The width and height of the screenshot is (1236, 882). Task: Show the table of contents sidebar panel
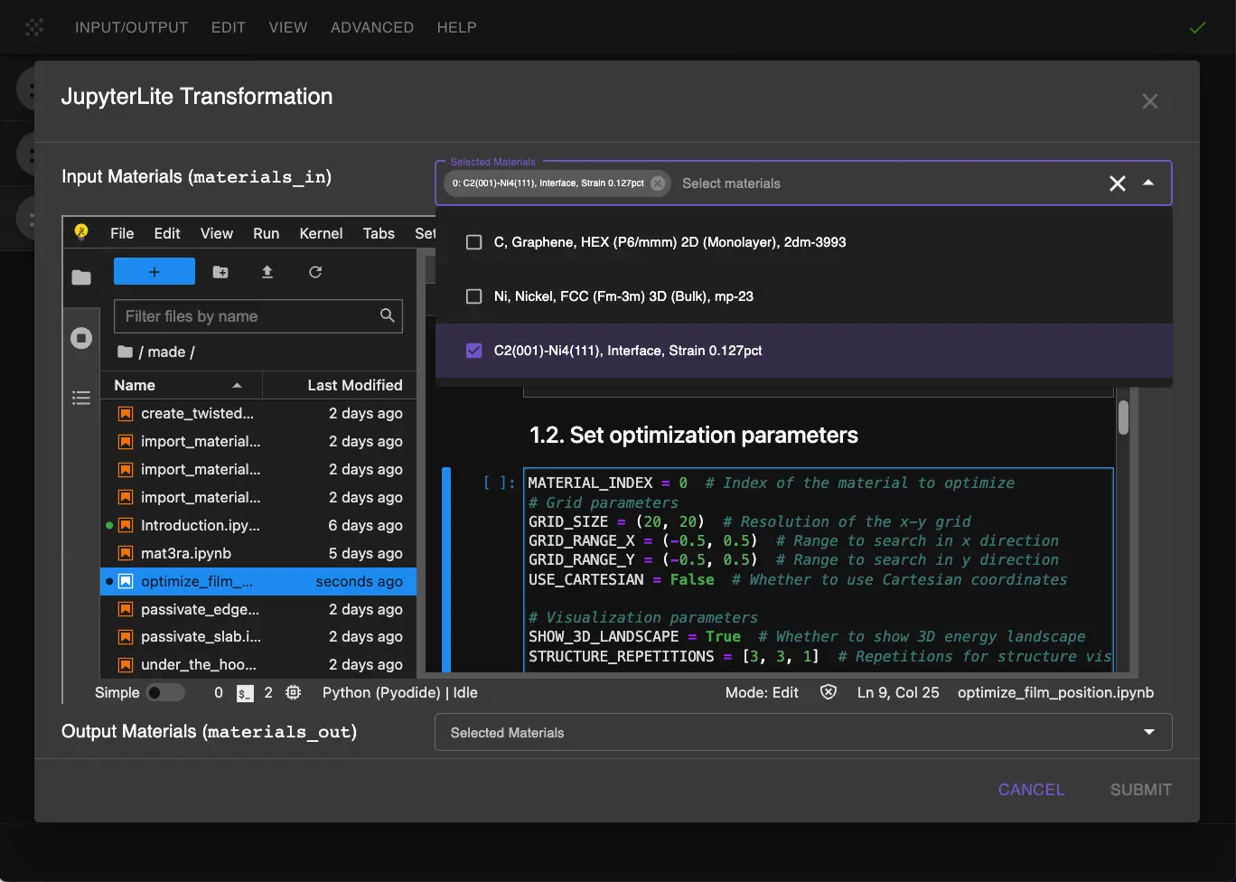click(x=80, y=398)
